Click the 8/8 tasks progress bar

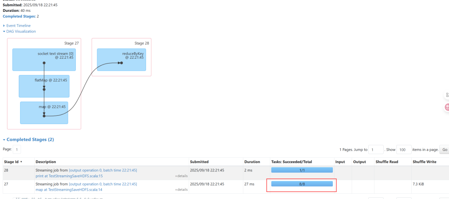tap(301, 184)
